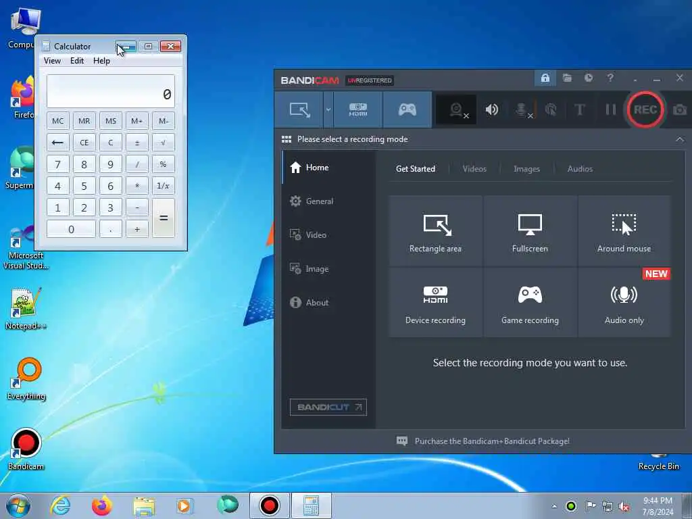The image size is (692, 519).
Task: Take a screenshot with the camera icon
Action: coord(680,109)
